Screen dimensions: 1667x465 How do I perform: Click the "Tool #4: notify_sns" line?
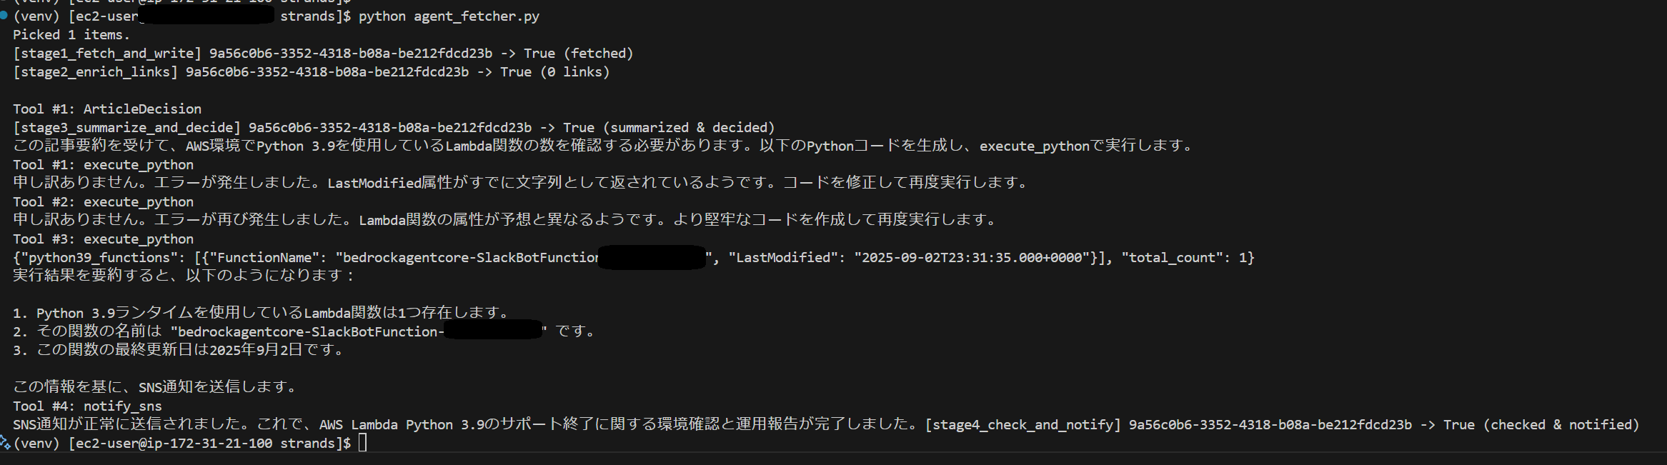[87, 406]
